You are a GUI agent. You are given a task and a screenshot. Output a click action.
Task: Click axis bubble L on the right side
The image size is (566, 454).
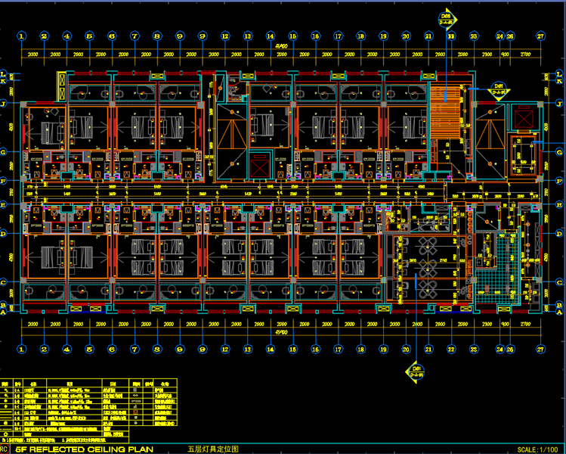559,73
